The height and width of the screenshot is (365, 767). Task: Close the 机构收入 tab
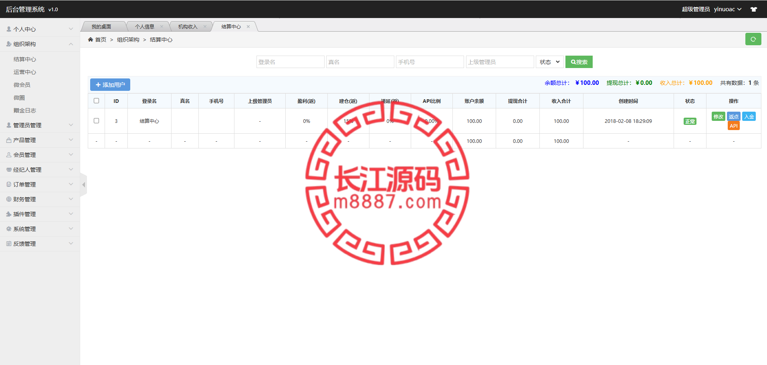(x=205, y=26)
